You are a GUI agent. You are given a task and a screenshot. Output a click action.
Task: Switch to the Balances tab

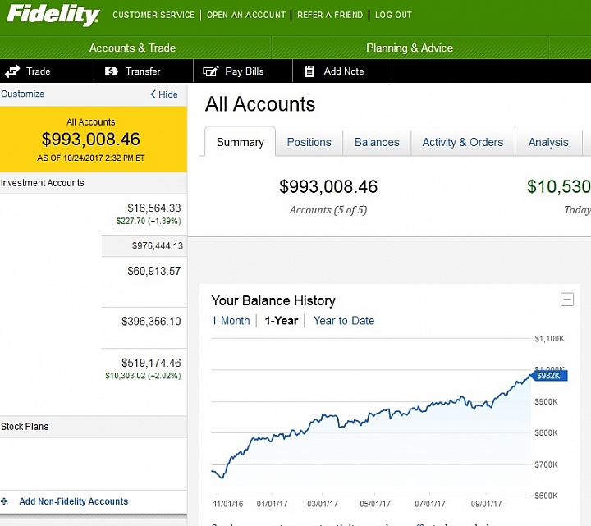(x=377, y=142)
